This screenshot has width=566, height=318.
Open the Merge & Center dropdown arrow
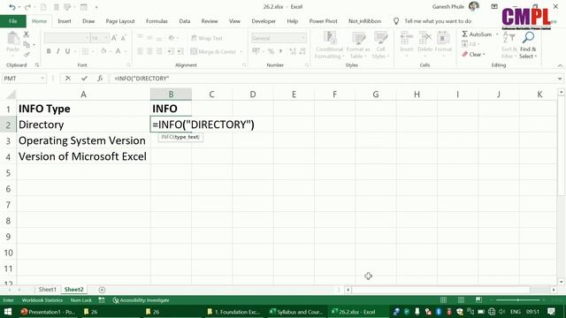point(241,51)
